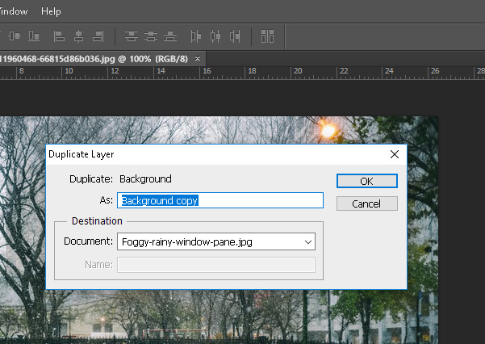This screenshot has height=344, width=485.
Task: Click the align horizontal centers icon
Action: [x=78, y=36]
